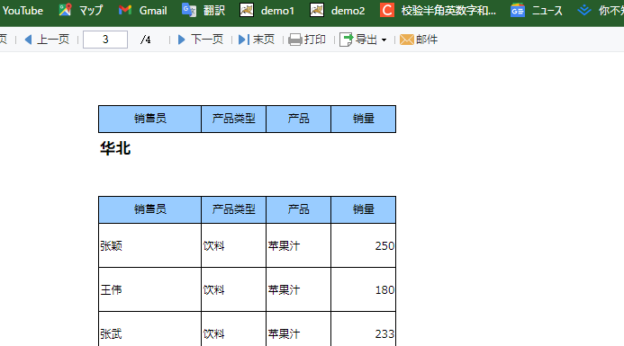Select the 张颖 cell
This screenshot has width=624, height=346.
point(149,245)
